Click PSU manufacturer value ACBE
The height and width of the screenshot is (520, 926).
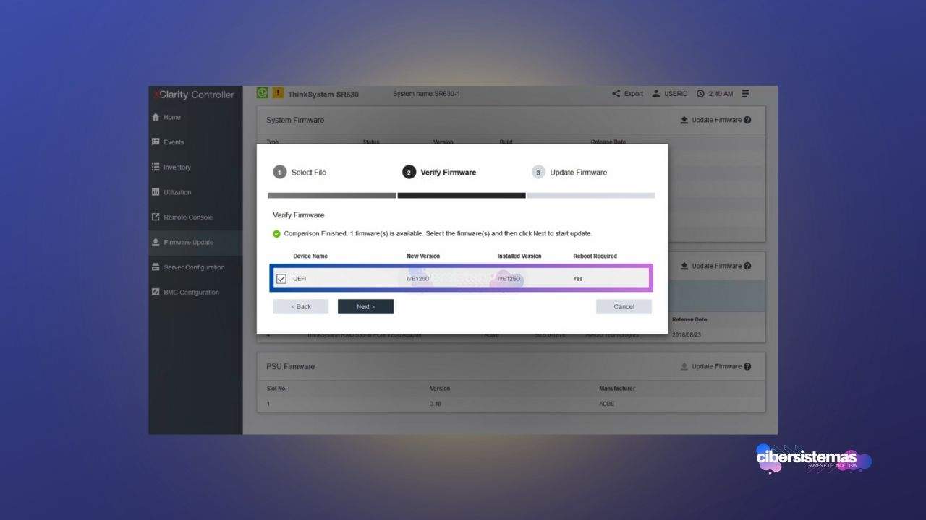[x=606, y=404]
